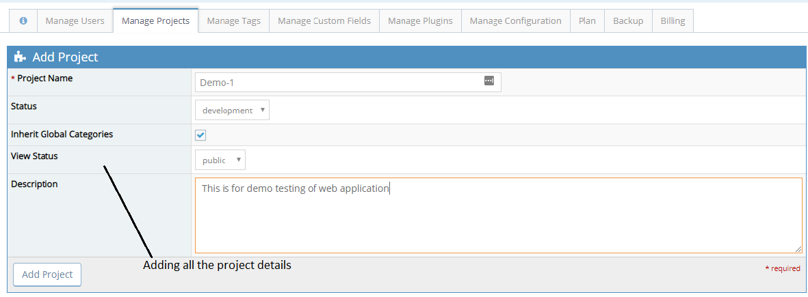Go to the Billing tab
Screen dimensions: 808x297
pyautogui.click(x=673, y=20)
